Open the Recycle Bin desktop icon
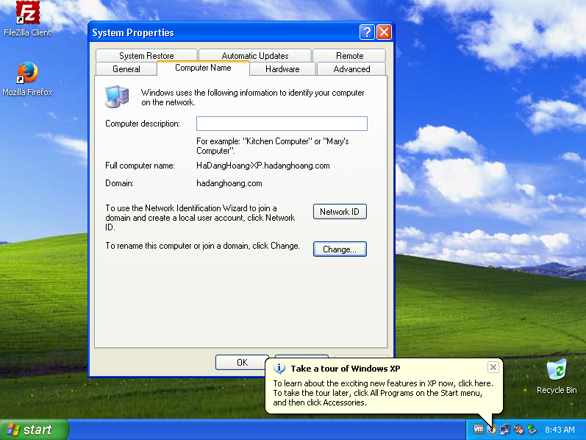The width and height of the screenshot is (586, 440). tap(557, 377)
